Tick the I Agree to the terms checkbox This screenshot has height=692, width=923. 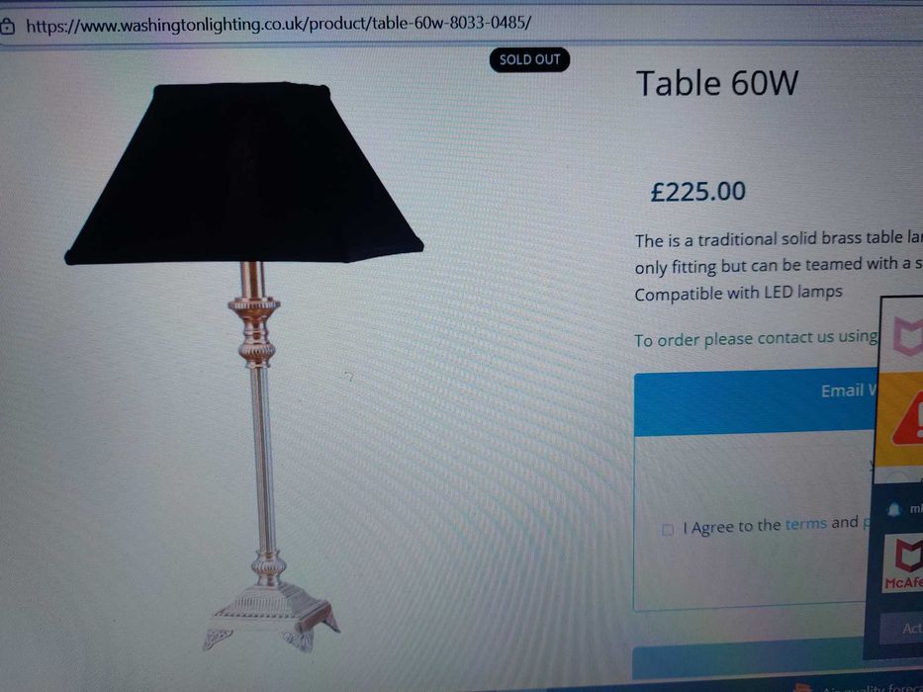[668, 530]
